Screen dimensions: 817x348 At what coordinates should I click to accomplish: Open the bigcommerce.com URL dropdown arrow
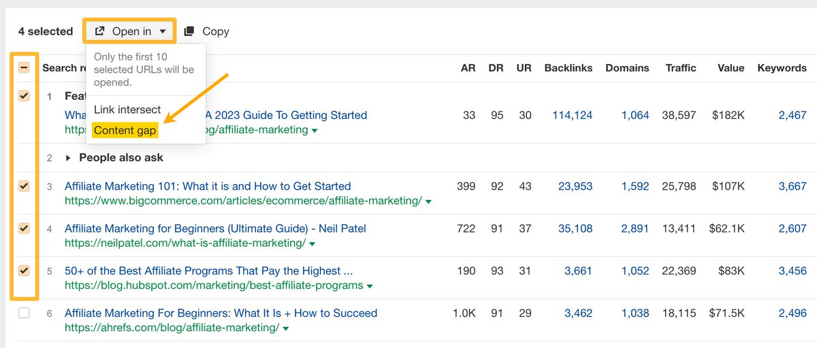coord(428,201)
